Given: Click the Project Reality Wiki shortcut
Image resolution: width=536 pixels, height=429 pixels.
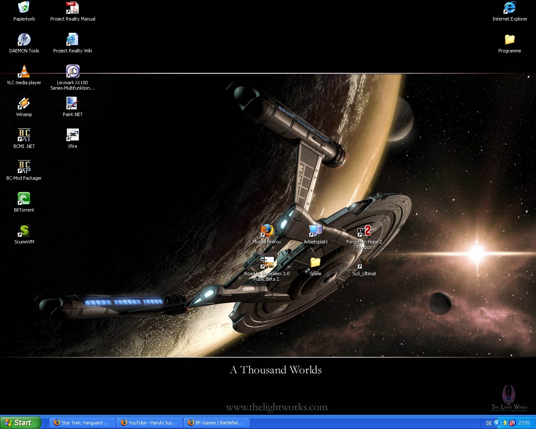Looking at the screenshot, I should [72, 40].
